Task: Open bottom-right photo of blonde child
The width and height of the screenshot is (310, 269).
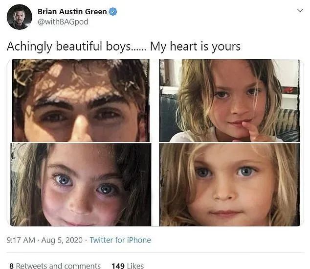Action: [x=229, y=185]
